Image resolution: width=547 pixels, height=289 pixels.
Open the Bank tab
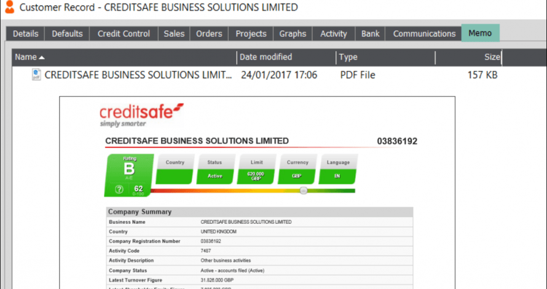pyautogui.click(x=370, y=34)
